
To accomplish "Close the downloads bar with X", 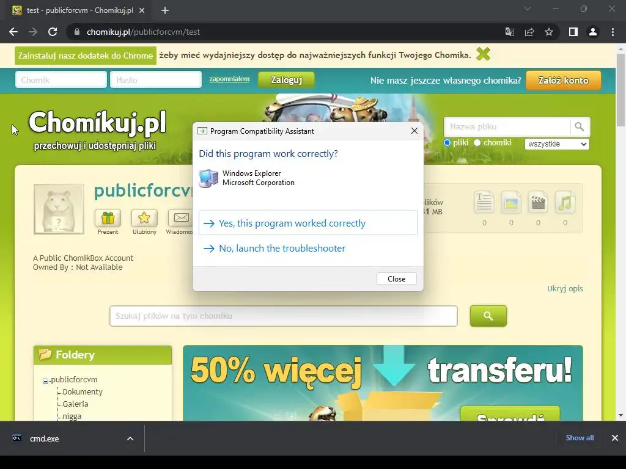I will (615, 438).
